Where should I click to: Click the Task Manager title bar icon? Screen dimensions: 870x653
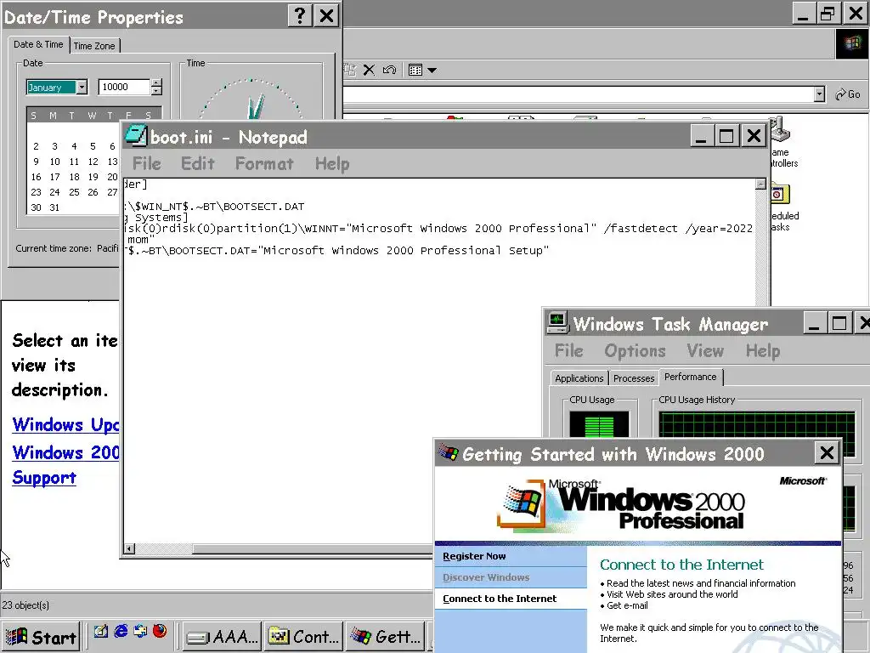(557, 322)
